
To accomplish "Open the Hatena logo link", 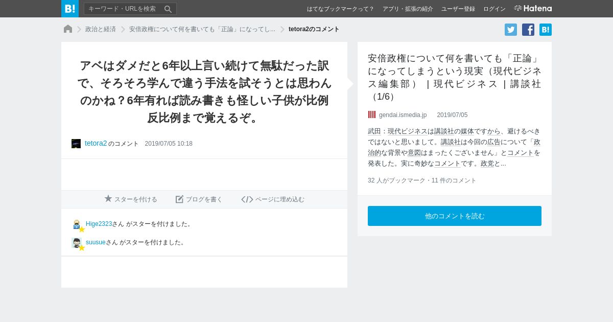I will (x=533, y=9).
